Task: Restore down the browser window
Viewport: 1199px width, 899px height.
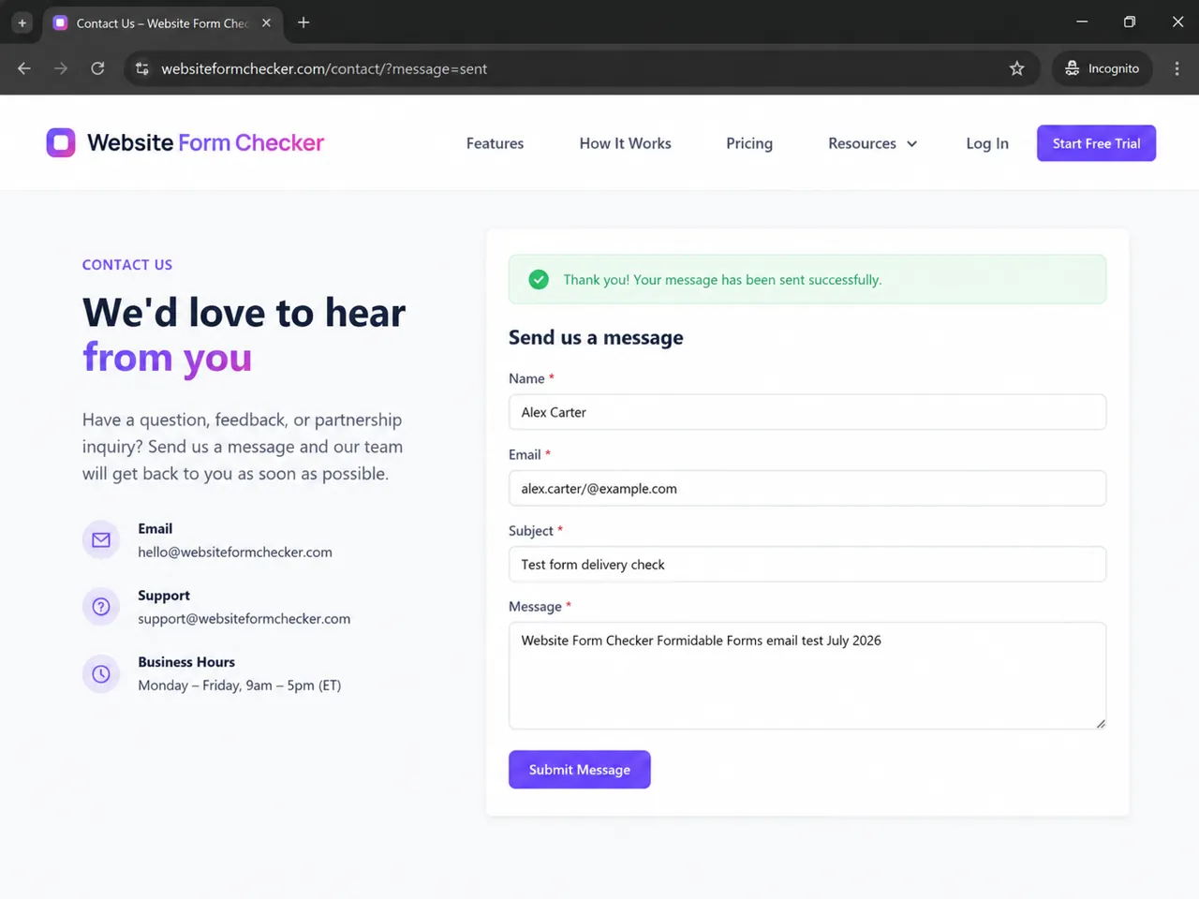Action: 1130,22
